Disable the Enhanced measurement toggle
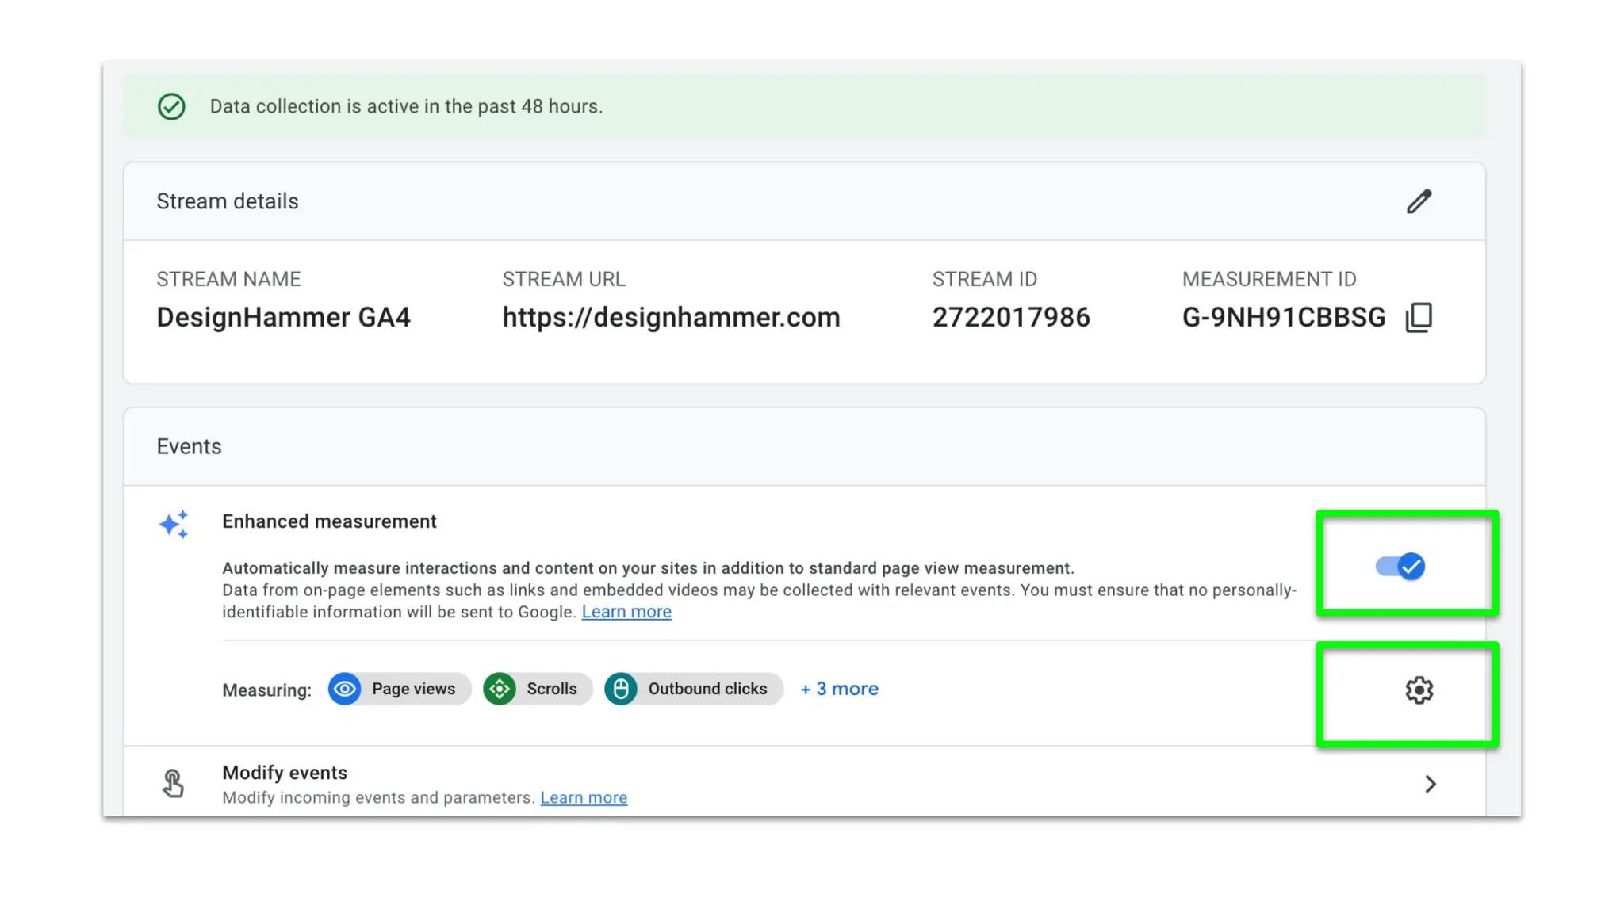 click(1400, 566)
